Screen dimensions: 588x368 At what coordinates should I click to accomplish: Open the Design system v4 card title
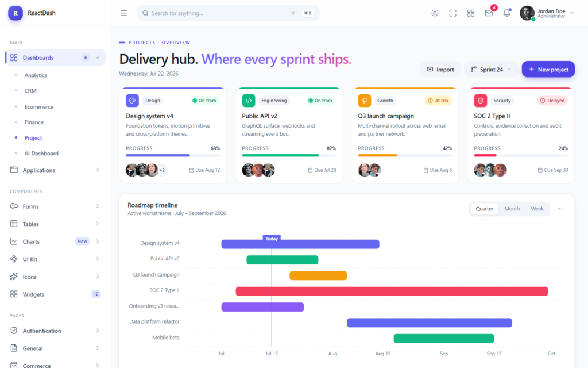[150, 116]
